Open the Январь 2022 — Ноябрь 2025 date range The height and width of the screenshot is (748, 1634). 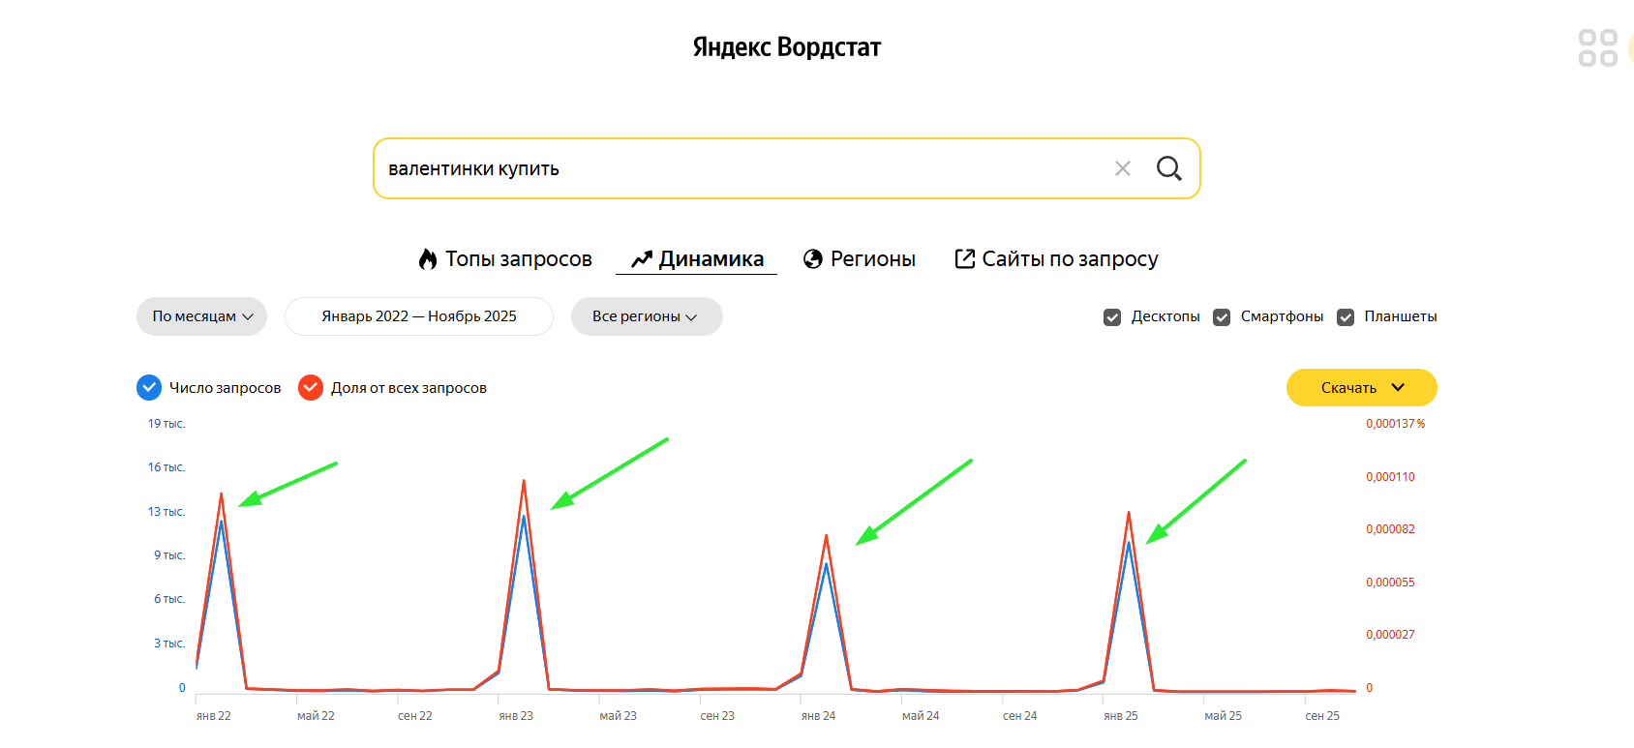[418, 316]
